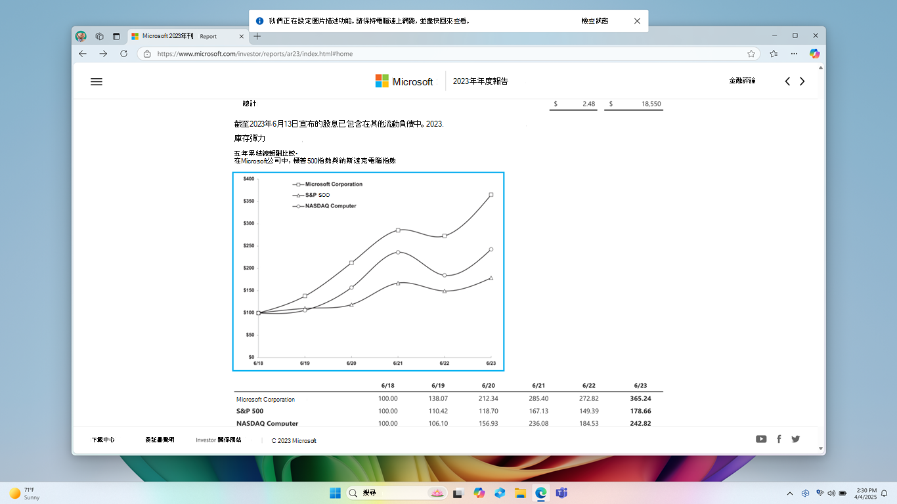Viewport: 897px width, 504px height.
Task: Click the 365.24 value in table
Action: coord(640,398)
